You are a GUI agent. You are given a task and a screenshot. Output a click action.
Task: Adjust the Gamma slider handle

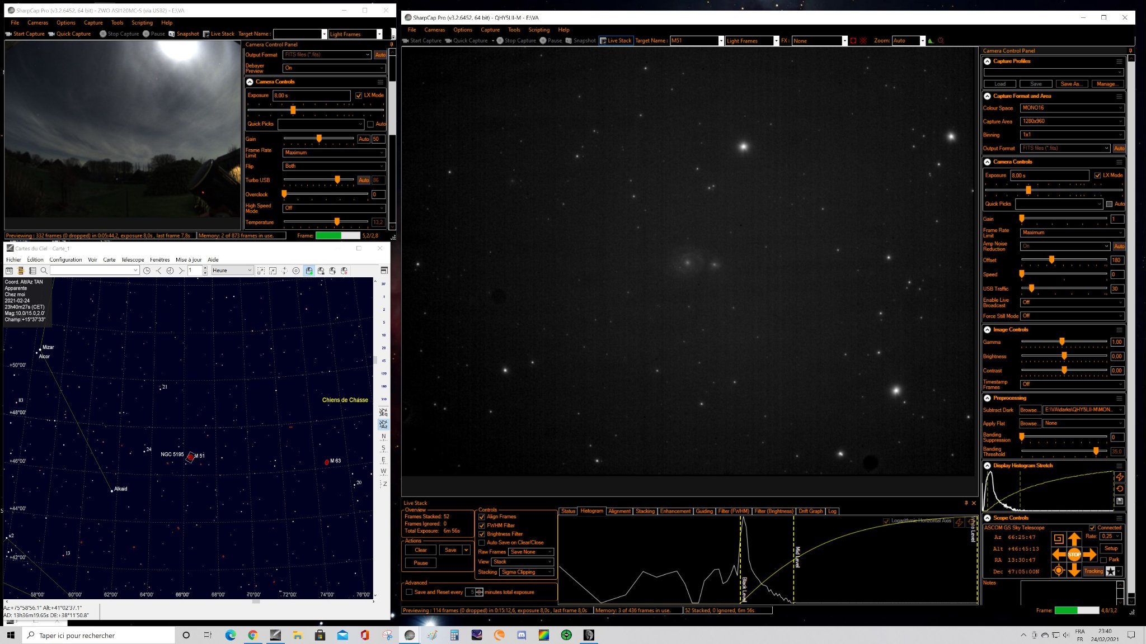tap(1062, 342)
